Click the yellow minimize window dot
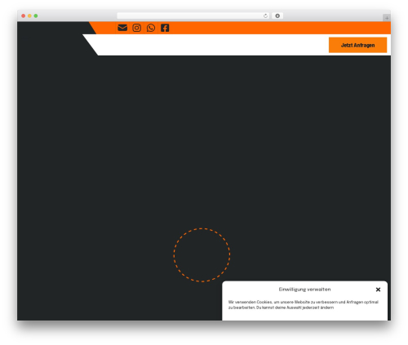 29,15
